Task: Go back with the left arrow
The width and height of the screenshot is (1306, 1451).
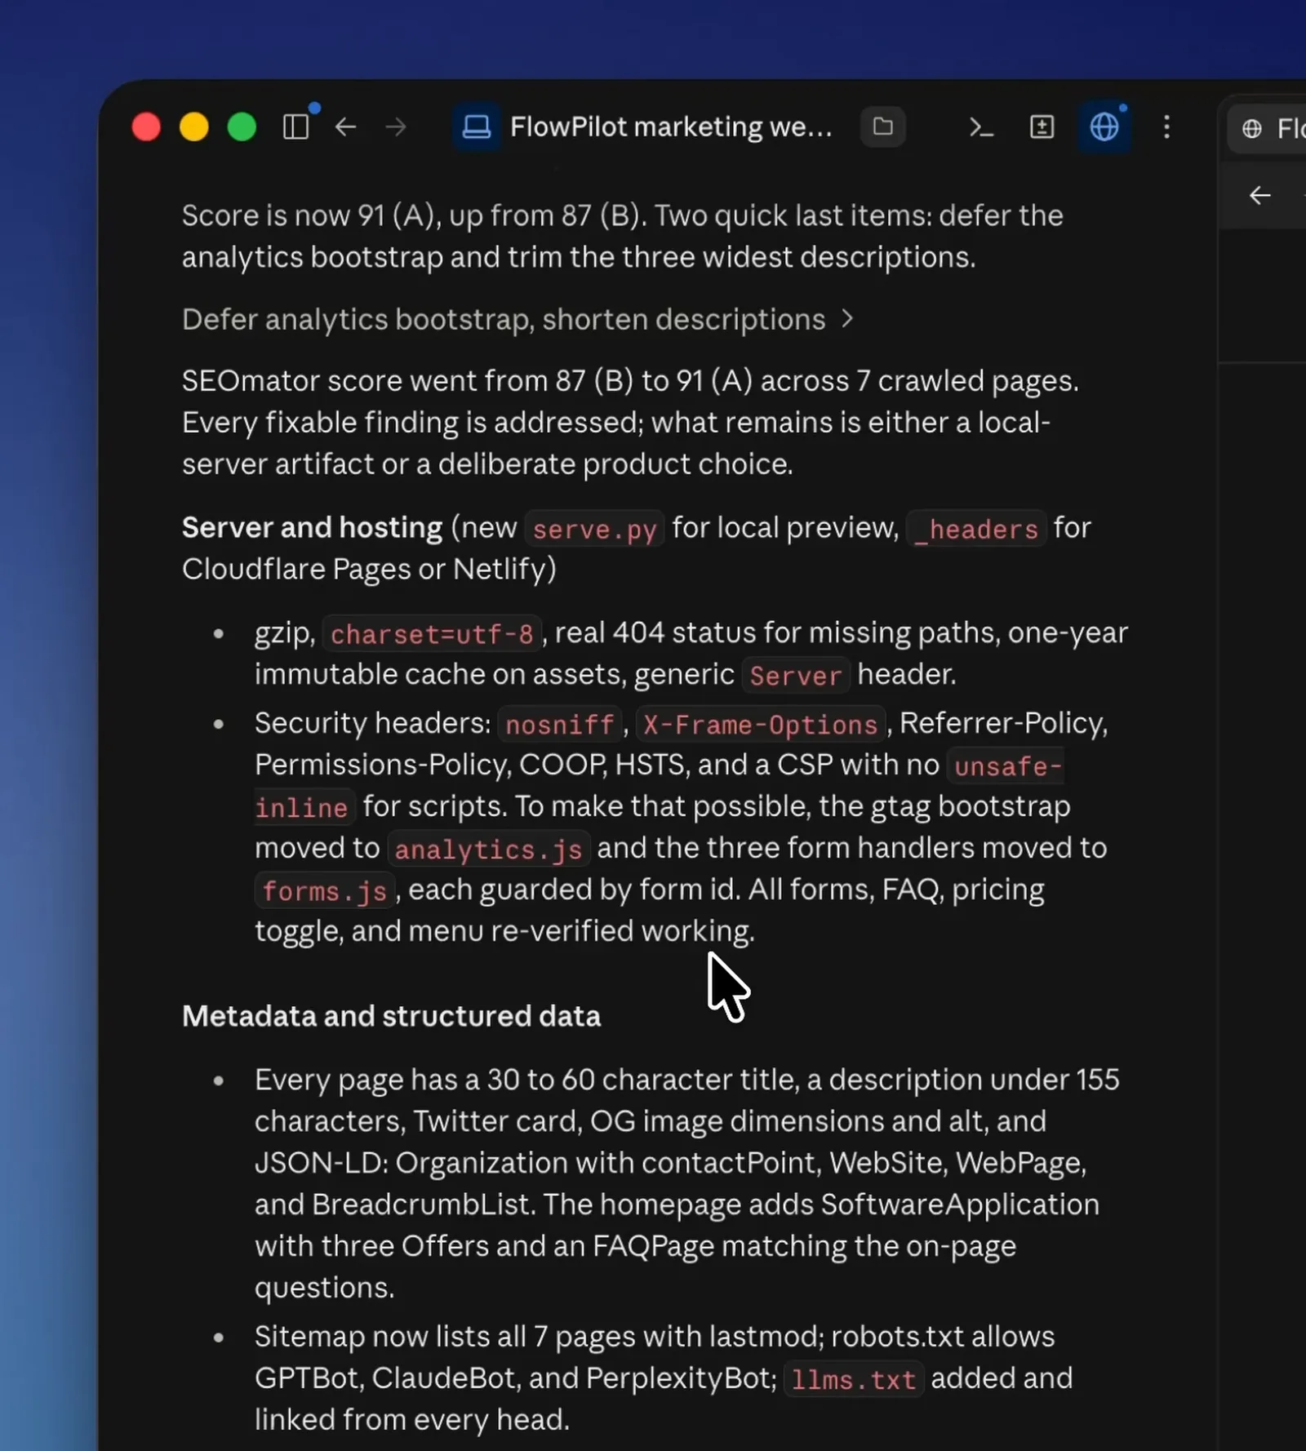Action: tap(346, 126)
